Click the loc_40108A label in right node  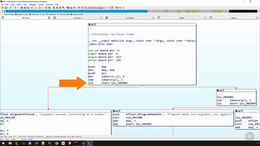coord(225,97)
